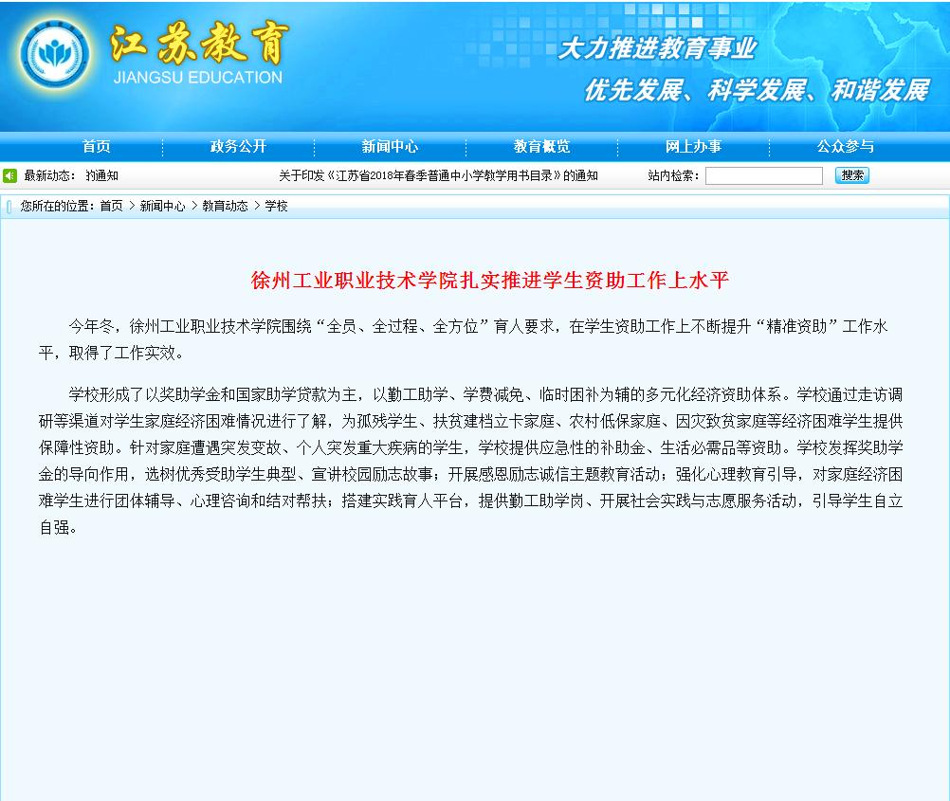Image resolution: width=950 pixels, height=801 pixels.
Task: Open the 政务公开 navigation menu item
Action: (x=238, y=147)
